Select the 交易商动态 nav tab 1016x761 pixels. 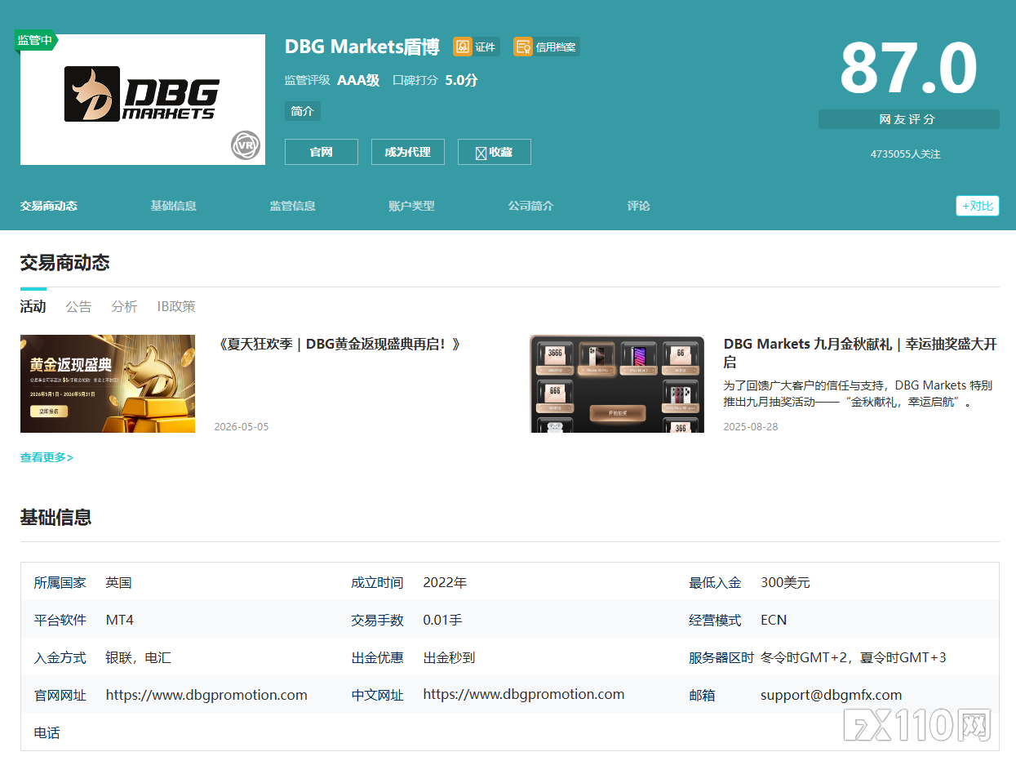[x=49, y=206]
